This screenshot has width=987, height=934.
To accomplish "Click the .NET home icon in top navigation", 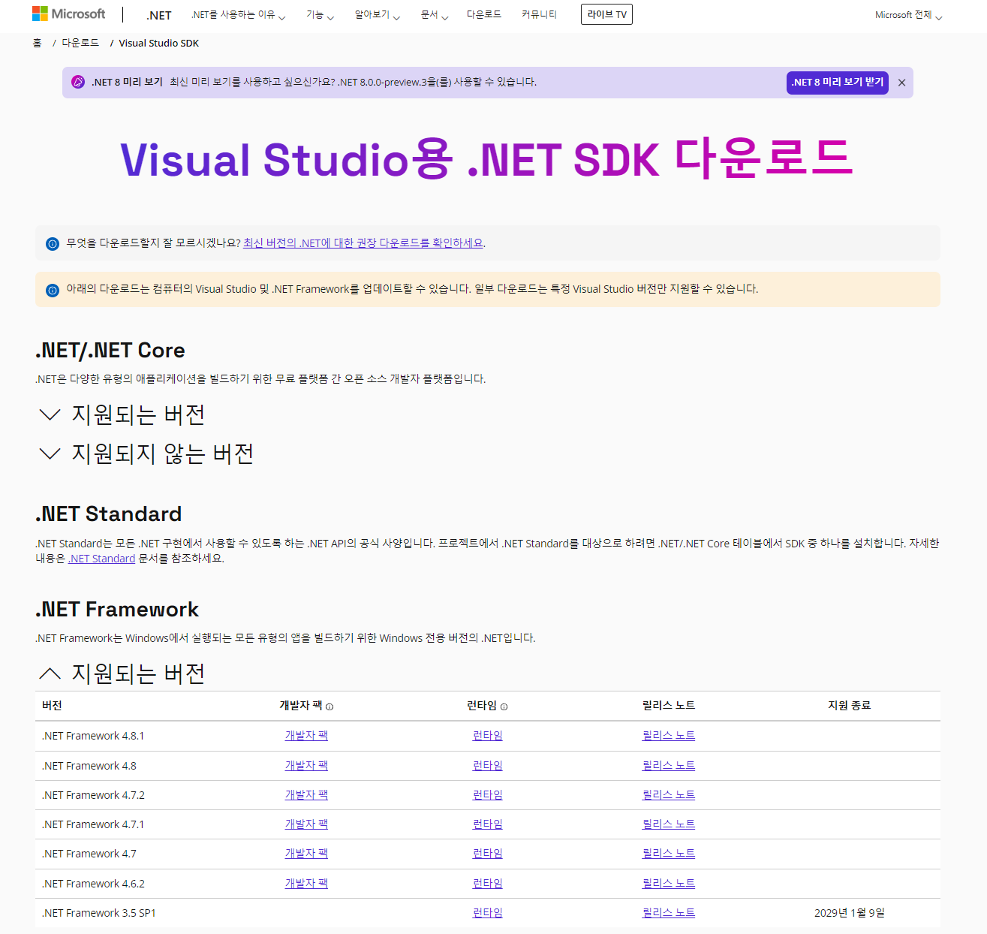I will [x=158, y=14].
